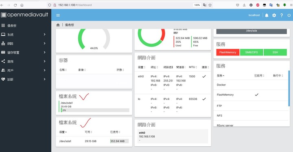
Task: Sort containers table by 影像 column
Action: click(82, 70)
